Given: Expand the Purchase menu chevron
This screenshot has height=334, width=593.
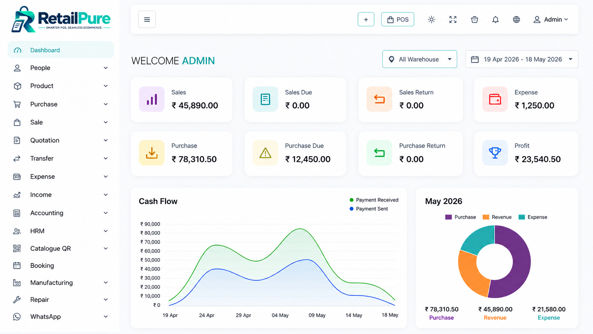Looking at the screenshot, I should [x=106, y=104].
